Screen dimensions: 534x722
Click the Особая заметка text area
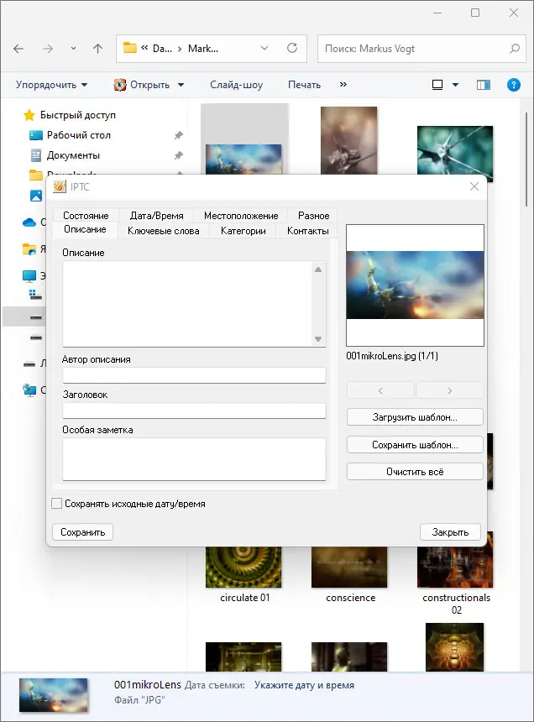(194, 459)
